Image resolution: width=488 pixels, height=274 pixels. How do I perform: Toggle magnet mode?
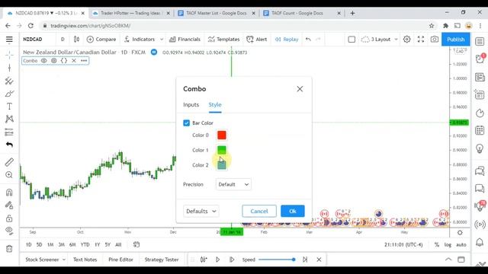9,192
